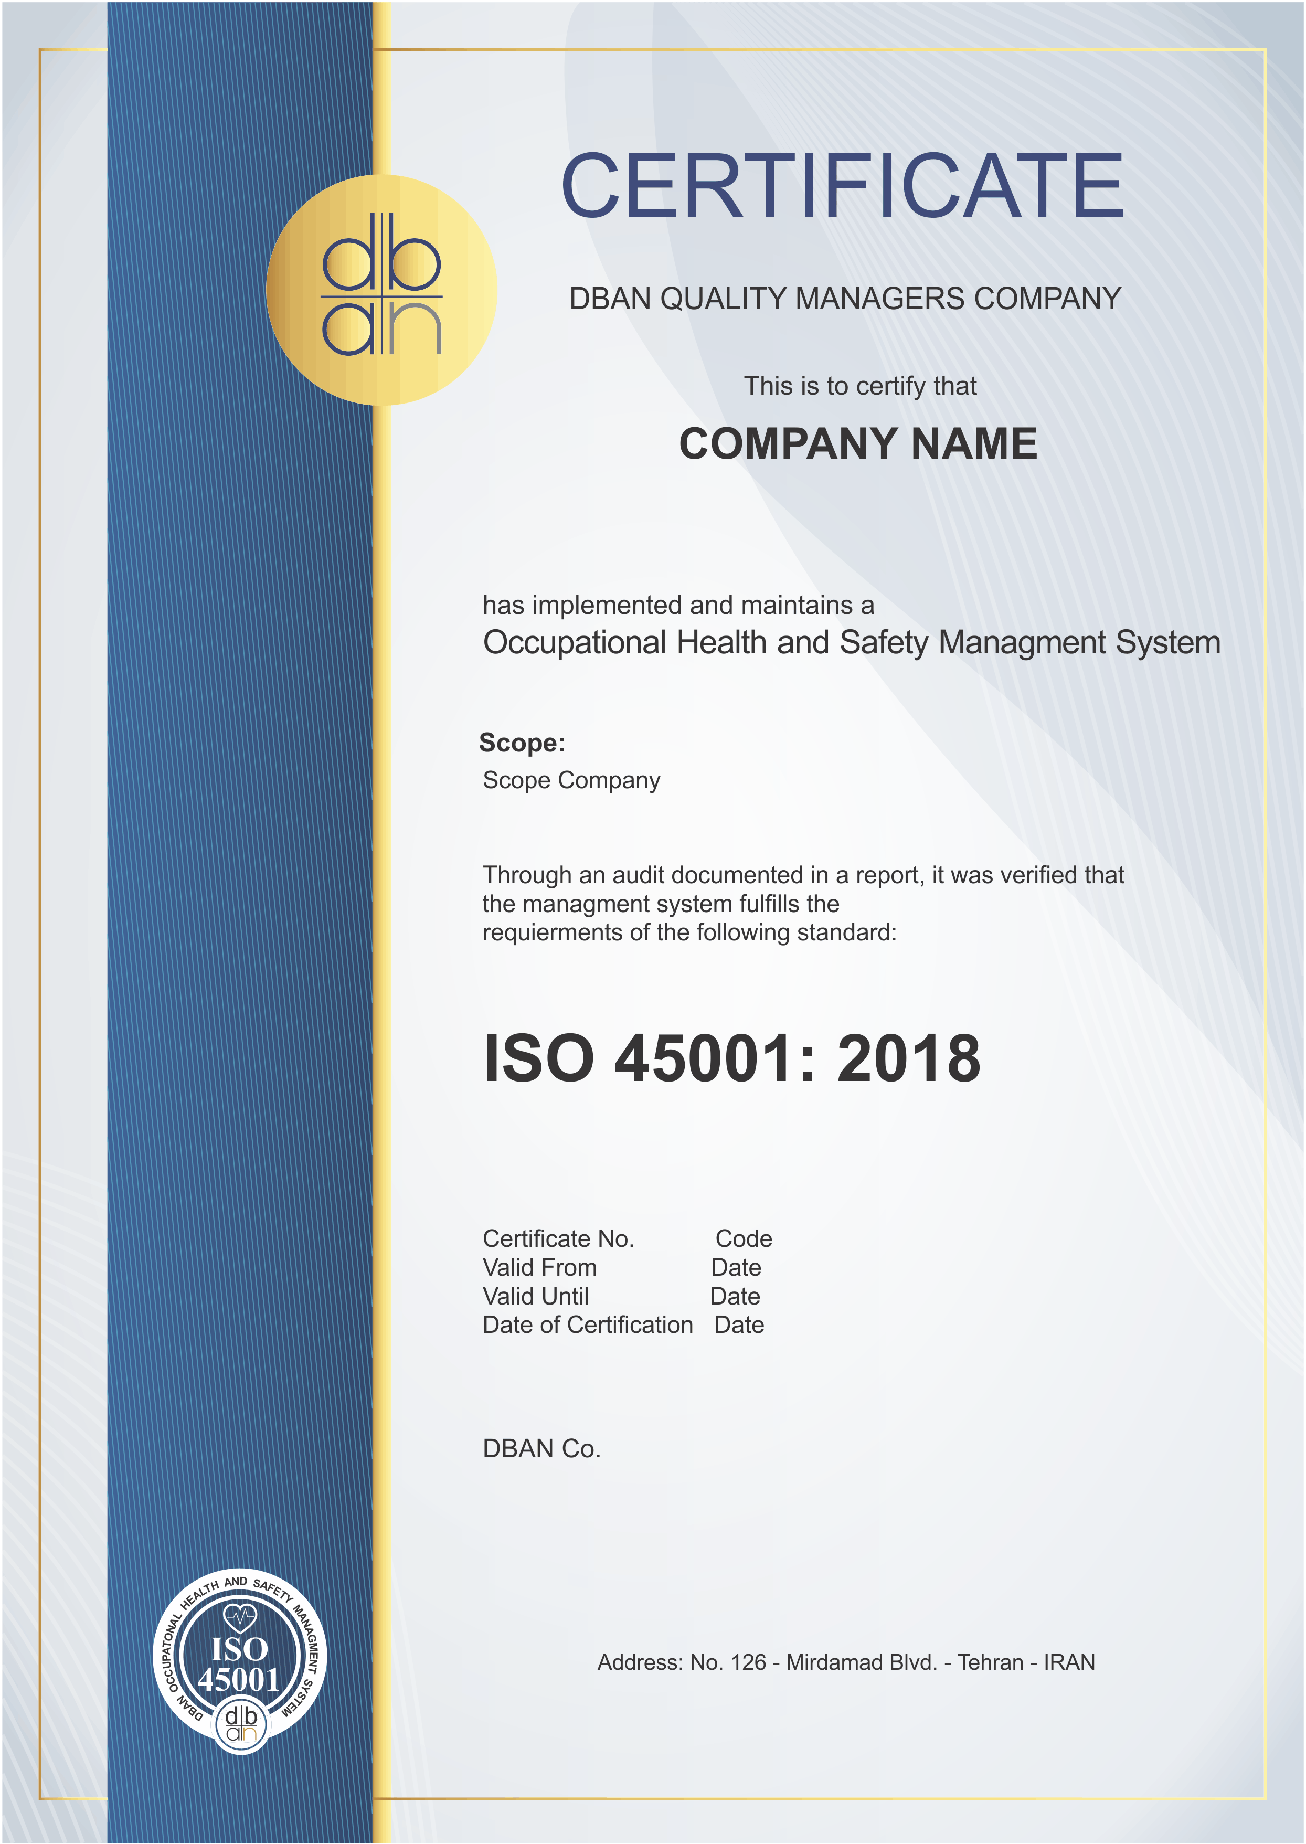
Task: Click Occupational Health and Safety Managment System
Action: click(x=852, y=642)
